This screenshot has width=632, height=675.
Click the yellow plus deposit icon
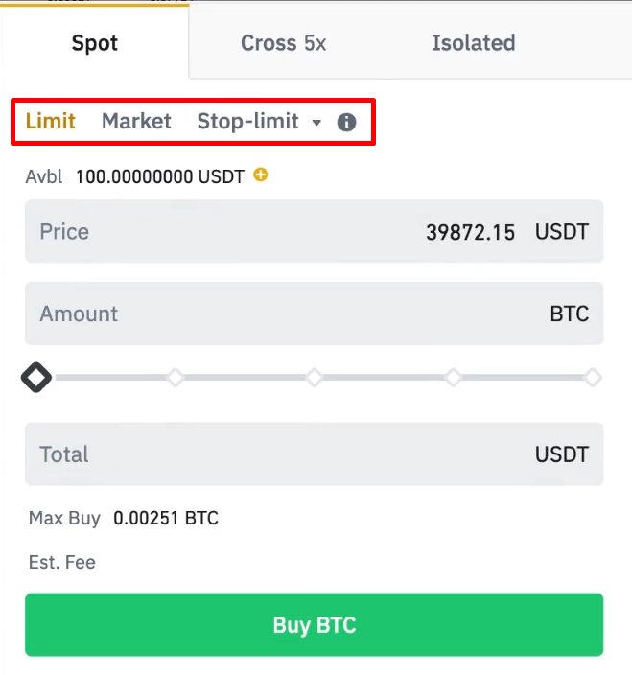coord(260,175)
